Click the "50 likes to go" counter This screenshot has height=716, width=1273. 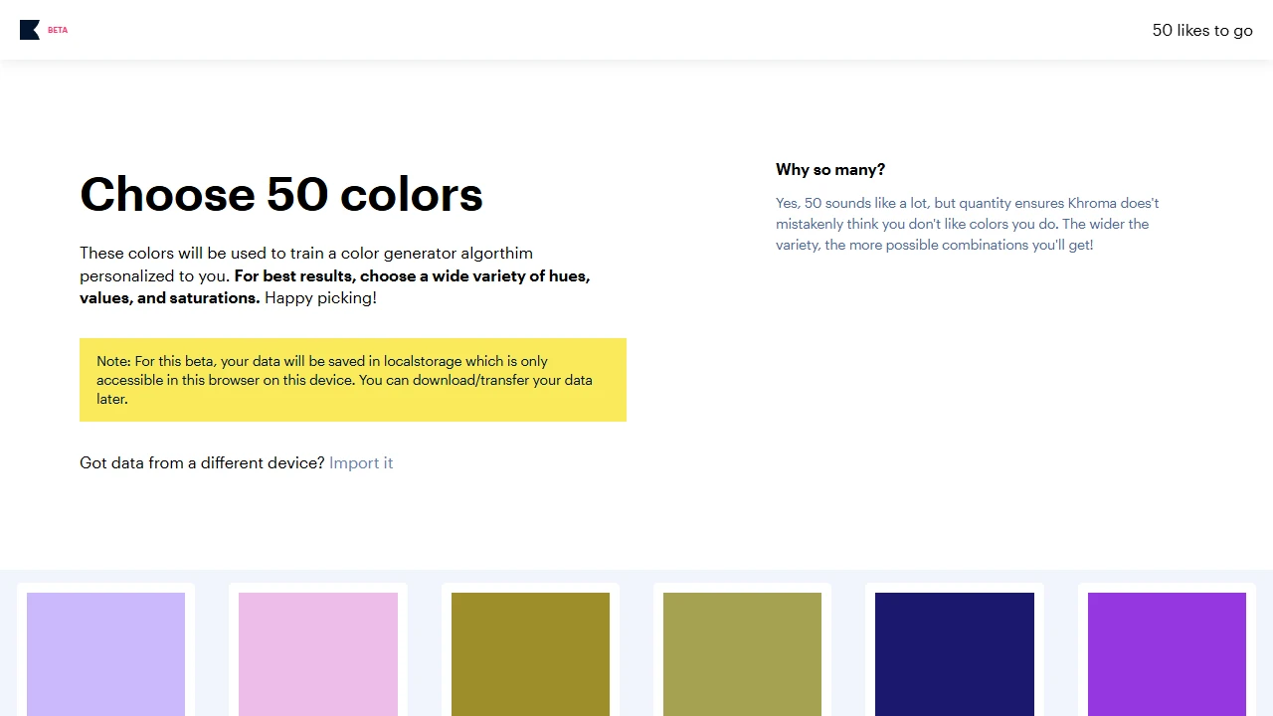(1201, 30)
